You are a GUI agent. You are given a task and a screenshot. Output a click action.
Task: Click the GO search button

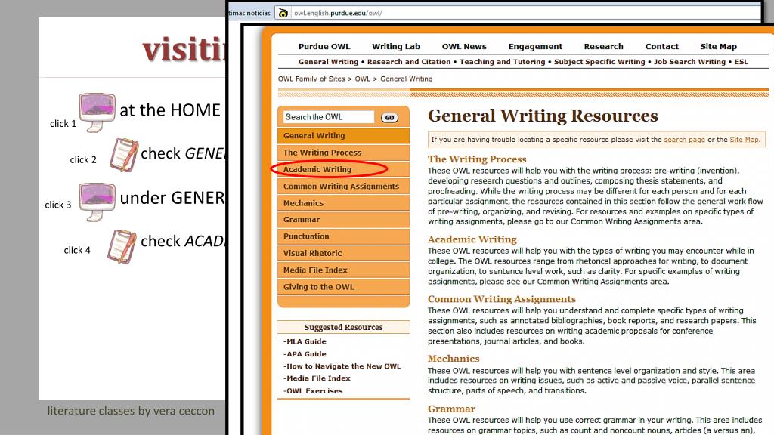(x=389, y=117)
